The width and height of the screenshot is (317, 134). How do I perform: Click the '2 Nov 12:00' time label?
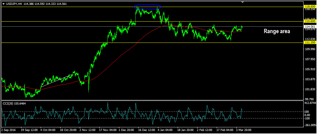point(87,130)
